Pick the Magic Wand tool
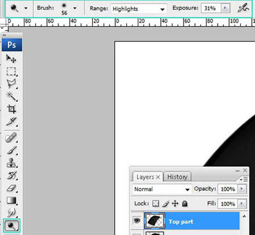Image resolution: width=255 pixels, height=235 pixels. [x=11, y=96]
